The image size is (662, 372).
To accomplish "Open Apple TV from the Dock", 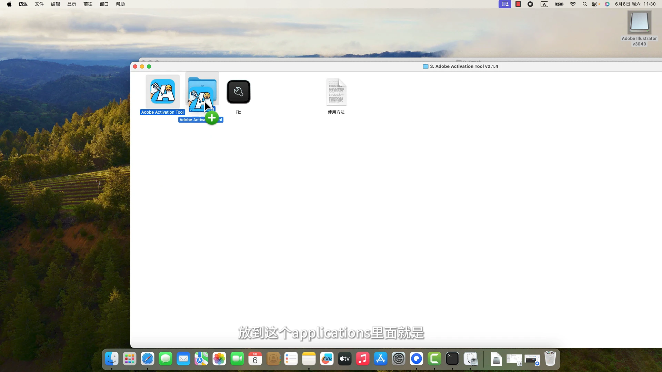I will [x=345, y=359].
